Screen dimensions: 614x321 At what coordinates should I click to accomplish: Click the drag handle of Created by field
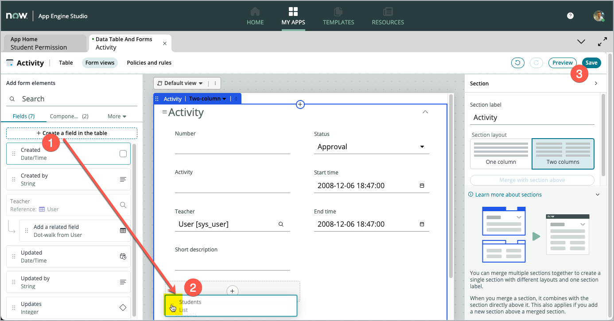[x=13, y=179]
